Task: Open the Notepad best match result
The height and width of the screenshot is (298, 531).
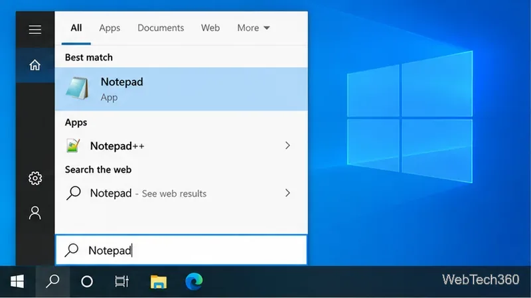Action: point(181,89)
